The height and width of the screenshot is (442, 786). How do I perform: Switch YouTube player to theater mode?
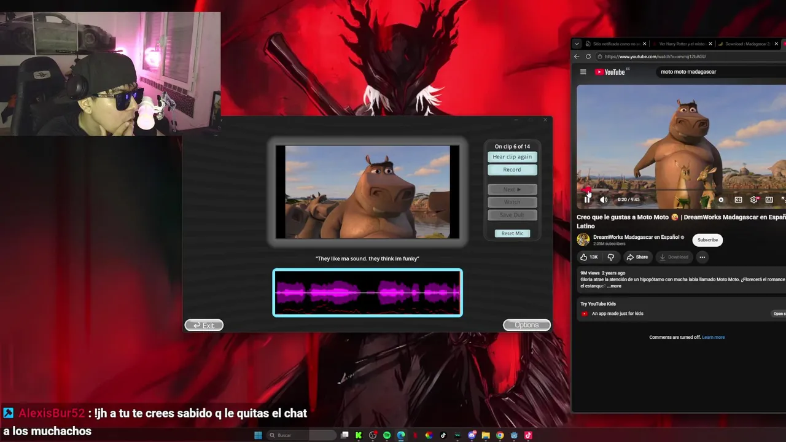click(x=769, y=200)
